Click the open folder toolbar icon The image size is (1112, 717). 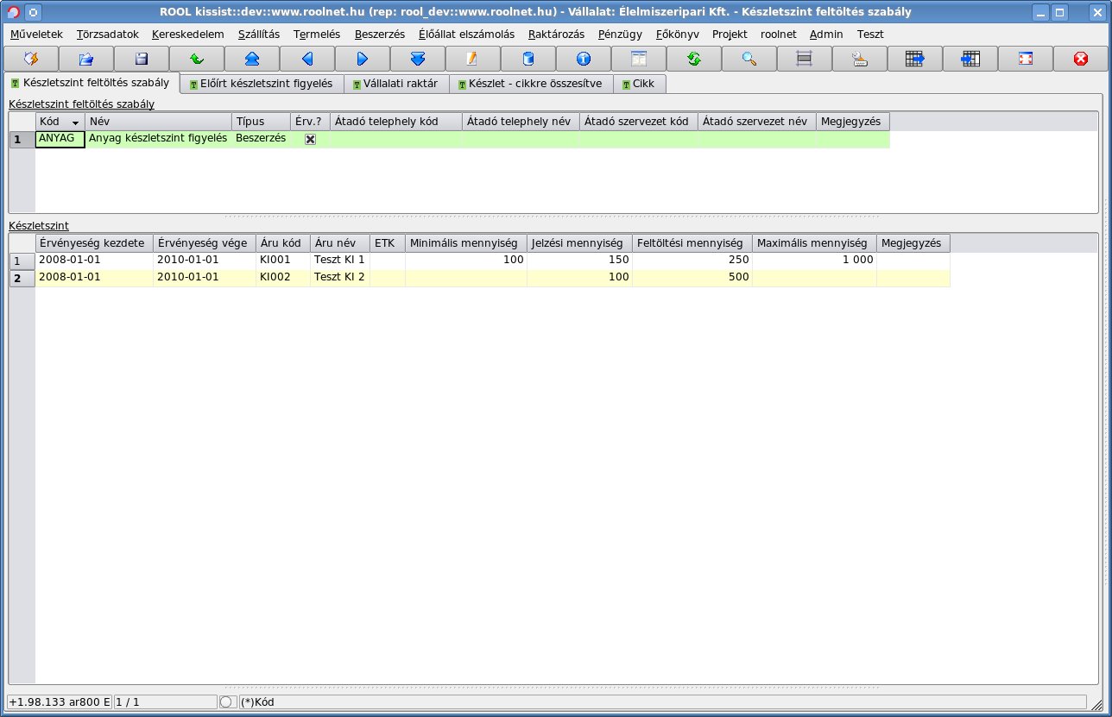86,59
